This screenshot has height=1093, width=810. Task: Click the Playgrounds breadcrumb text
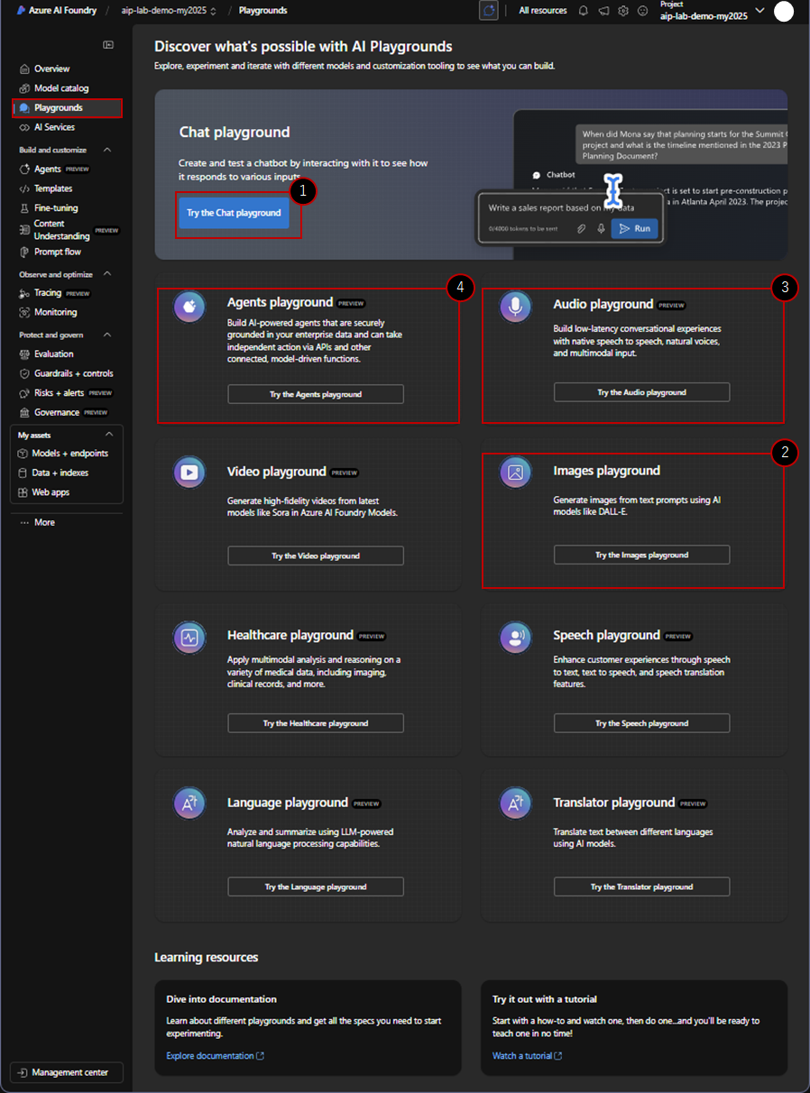pyautogui.click(x=263, y=11)
